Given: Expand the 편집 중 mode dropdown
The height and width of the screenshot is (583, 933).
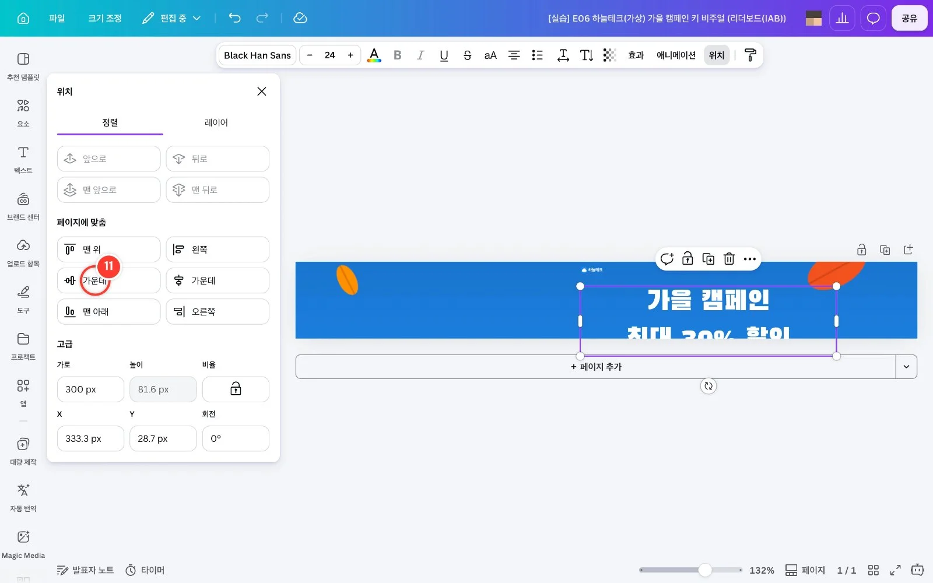Looking at the screenshot, I should tap(172, 18).
